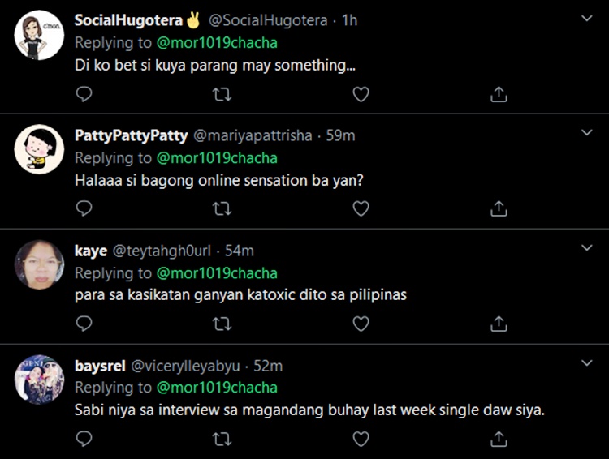Share SocialHugotera's tweet
The image size is (609, 459).
499,94
